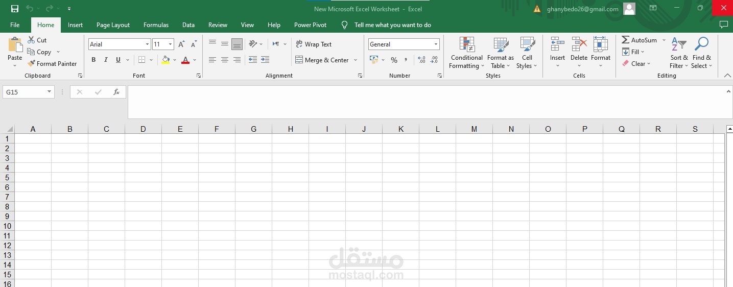The image size is (733, 287).
Task: Switch to the Page Layout tab
Action: (113, 25)
